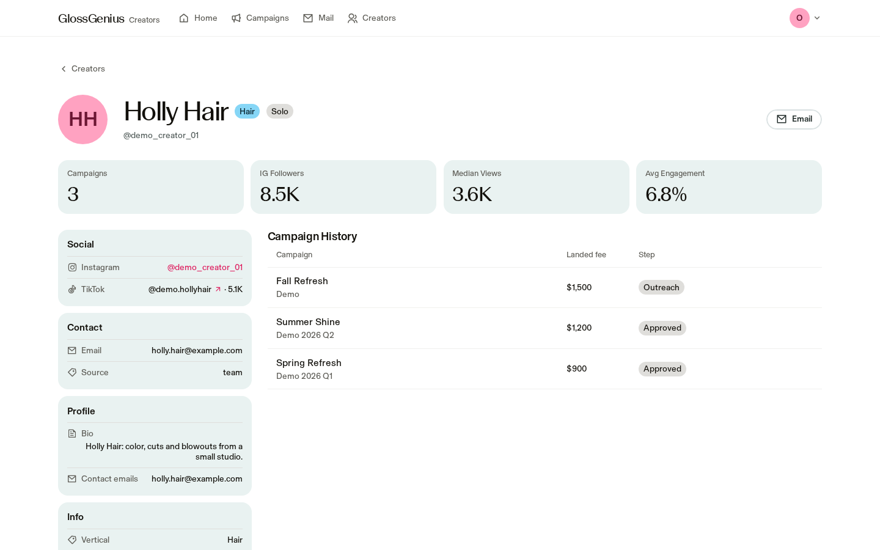
Task: Click the Median Views 3.6K stat card
Action: (x=537, y=187)
